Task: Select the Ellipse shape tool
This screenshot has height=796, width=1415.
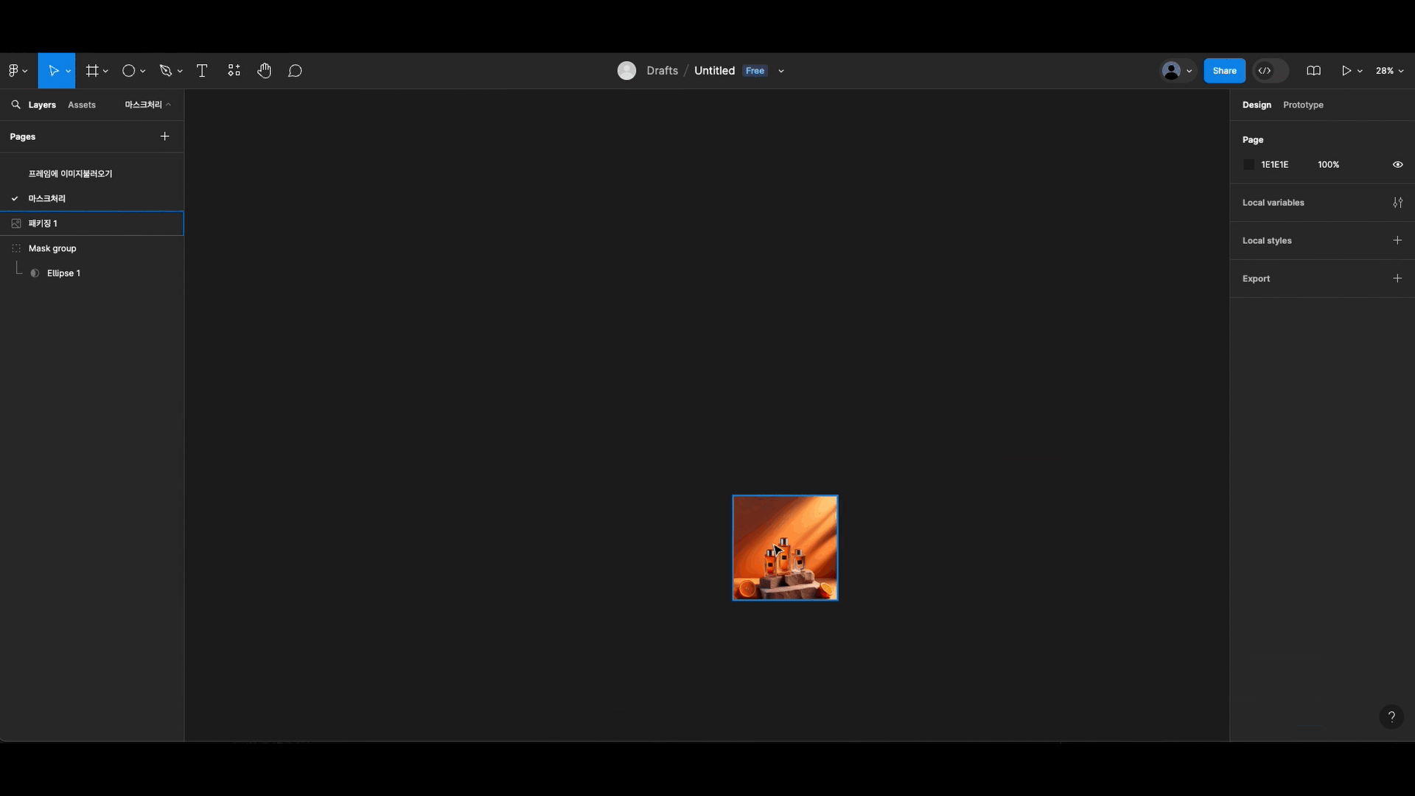Action: click(128, 71)
